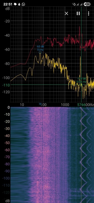Tap the blue 70 frequency axis label

pos(40,104)
